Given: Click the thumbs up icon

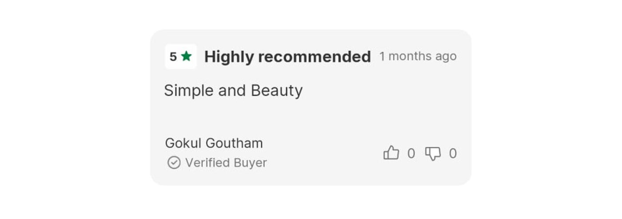Looking at the screenshot, I should (391, 153).
